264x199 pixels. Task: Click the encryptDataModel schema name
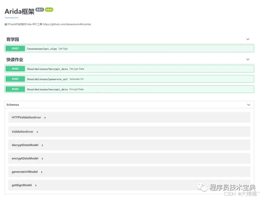[25, 158]
